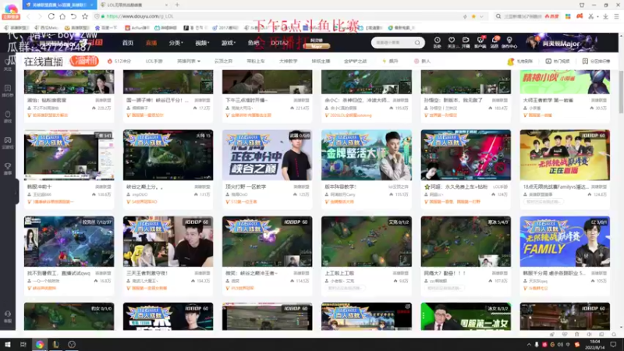624x351 pixels.
Task: Open Douyu messages icon with badge
Action: tap(495, 42)
